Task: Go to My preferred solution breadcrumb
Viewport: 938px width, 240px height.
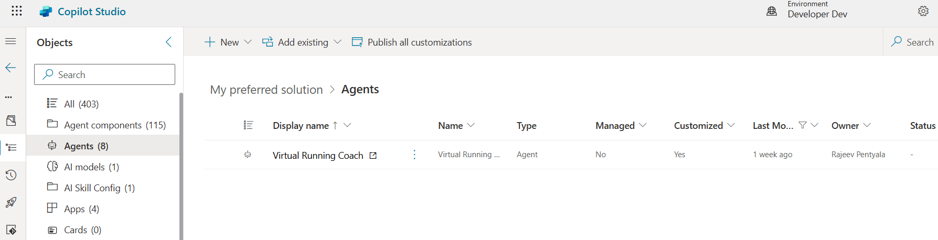Action: [266, 90]
